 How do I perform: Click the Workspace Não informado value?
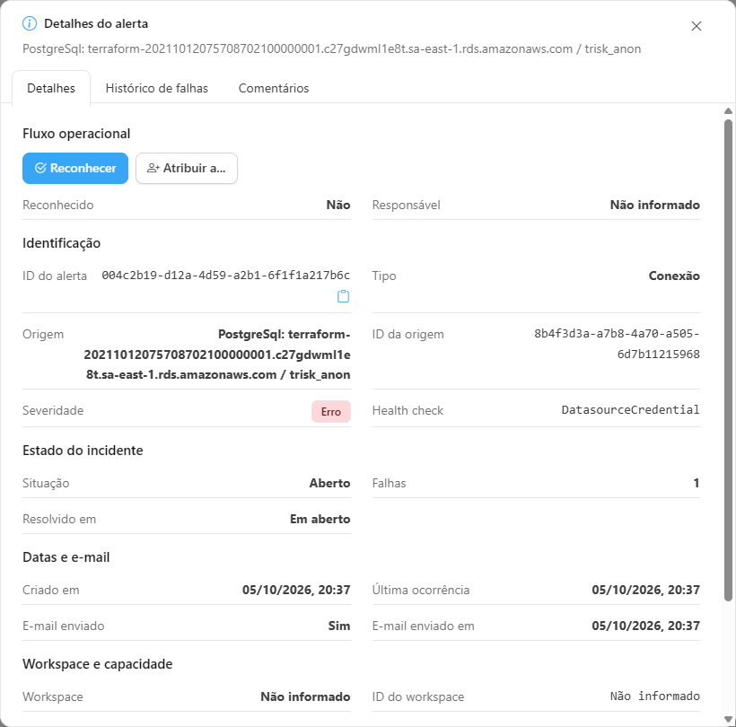click(305, 696)
